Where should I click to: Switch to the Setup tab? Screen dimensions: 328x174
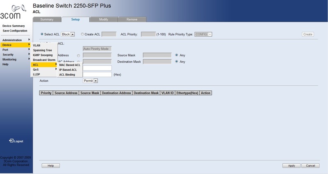(x=75, y=19)
